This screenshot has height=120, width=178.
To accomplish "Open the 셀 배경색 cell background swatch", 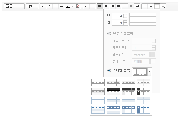I will [153, 61].
